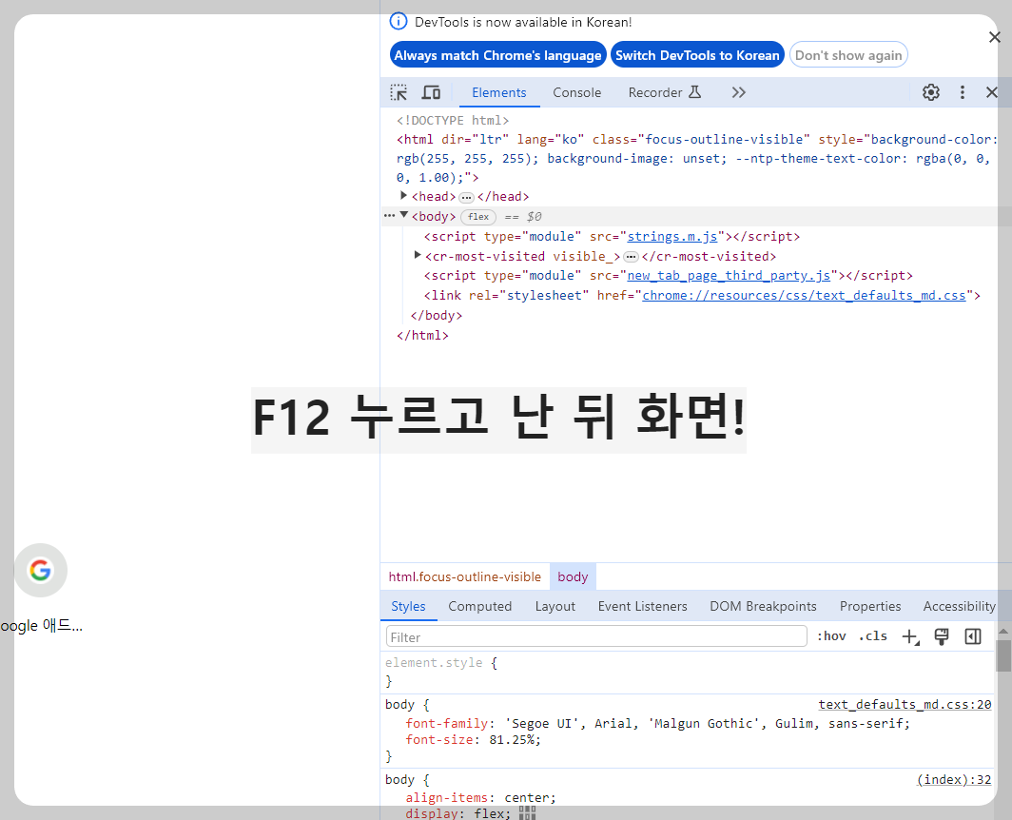The width and height of the screenshot is (1012, 820).
Task: Click the ellipsis badge inside cr-most-visited
Action: 632,257
